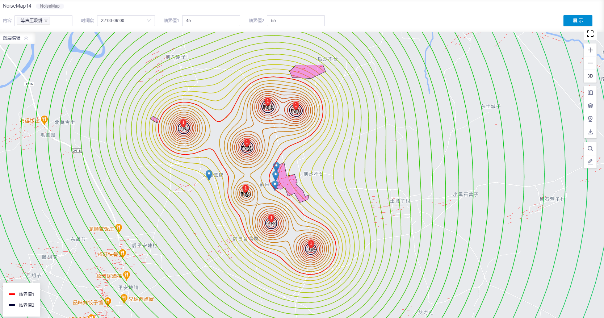The height and width of the screenshot is (318, 604).
Task: Click the 临界值2 dark legend entry
Action: (22, 305)
